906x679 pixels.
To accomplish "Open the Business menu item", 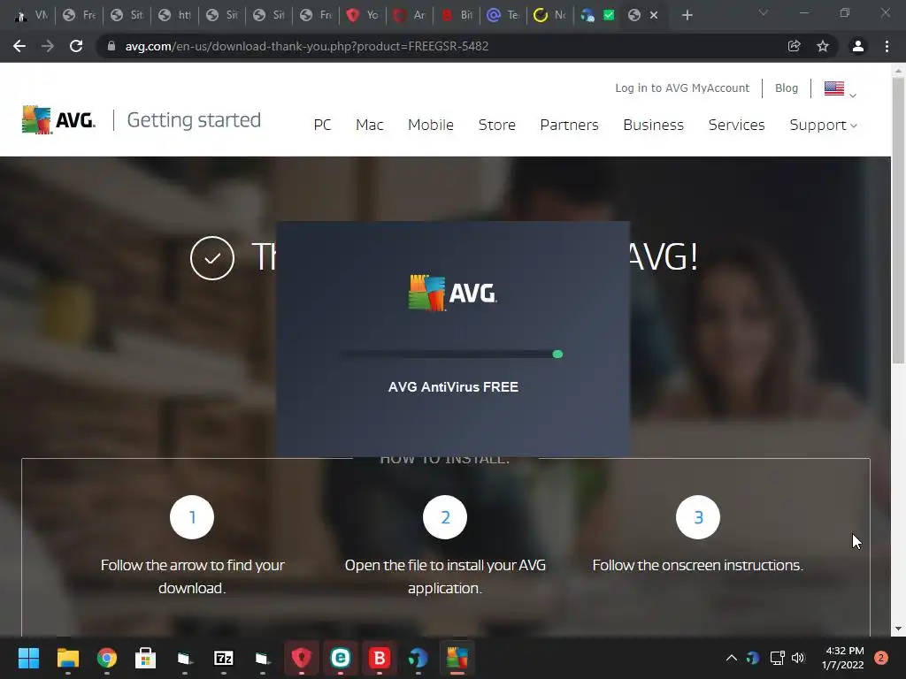I will pos(654,125).
